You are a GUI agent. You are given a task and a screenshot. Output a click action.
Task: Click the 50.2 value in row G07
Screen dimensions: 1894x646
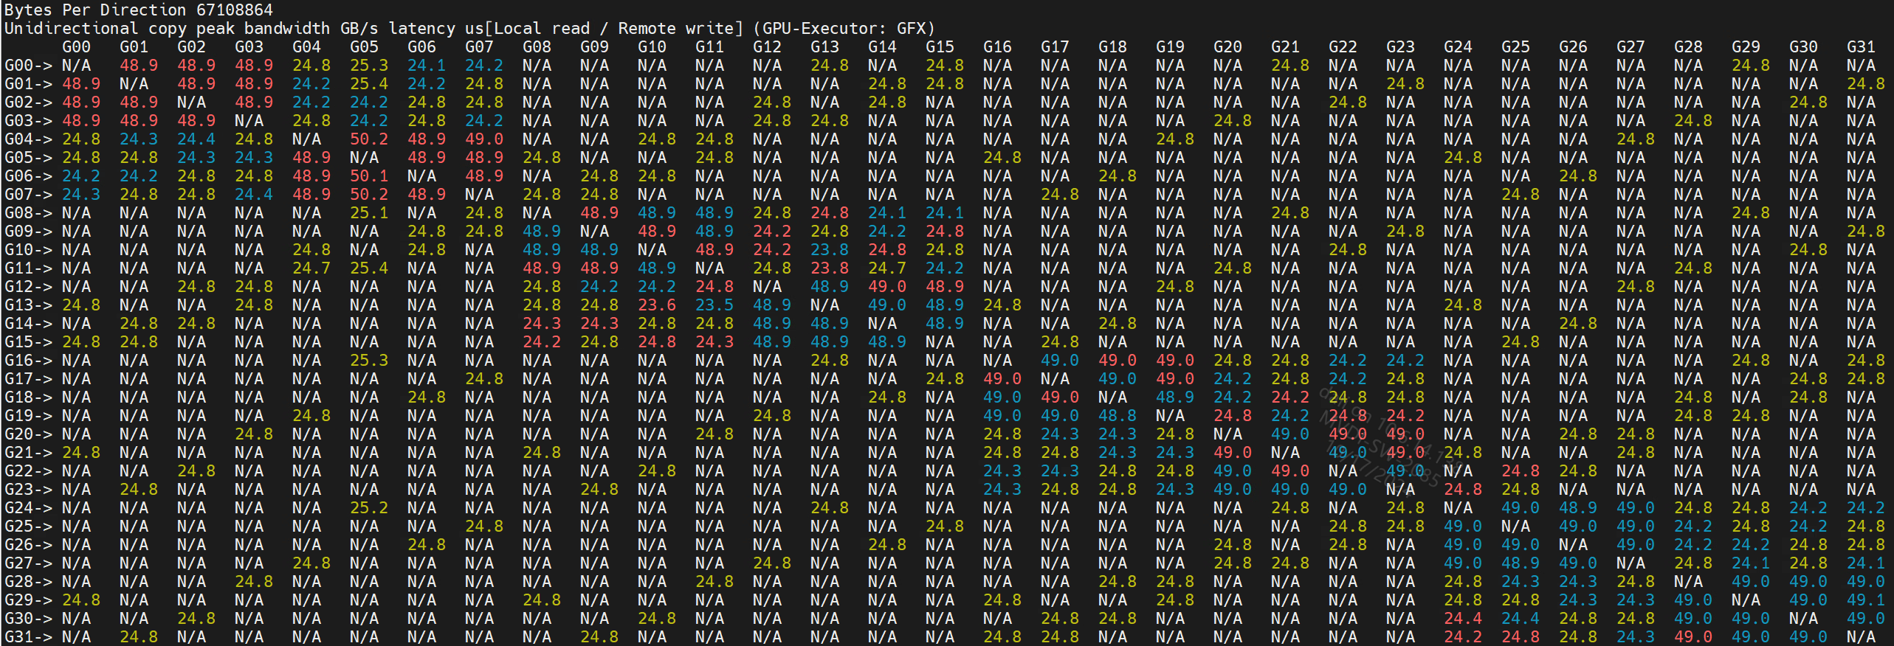pos(369,194)
